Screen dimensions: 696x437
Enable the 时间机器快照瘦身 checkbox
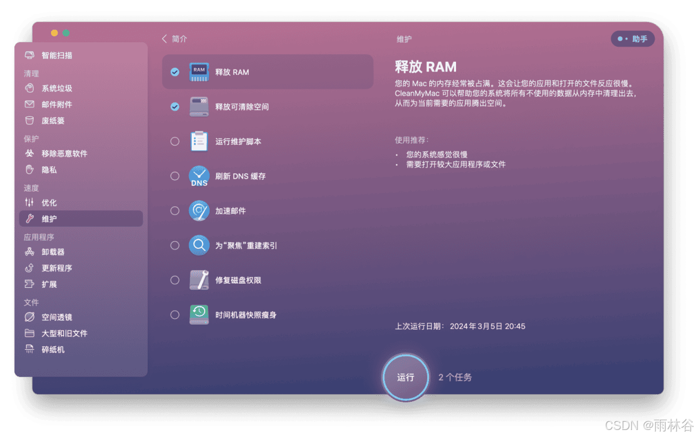click(175, 315)
